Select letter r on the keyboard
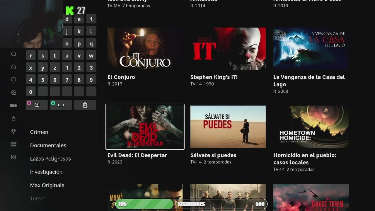 [31, 56]
